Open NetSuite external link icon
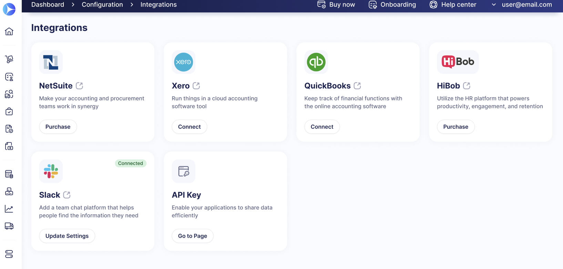Viewport: 563px width, 269px height. click(80, 86)
